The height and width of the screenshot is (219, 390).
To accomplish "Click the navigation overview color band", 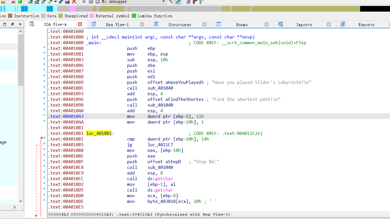I will (195, 9).
